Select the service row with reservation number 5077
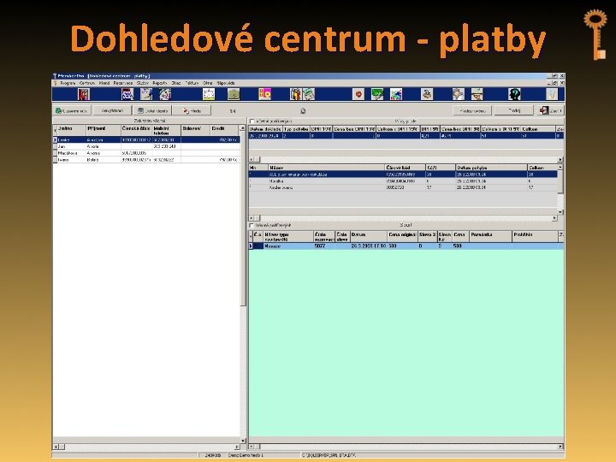 pyautogui.click(x=406, y=246)
